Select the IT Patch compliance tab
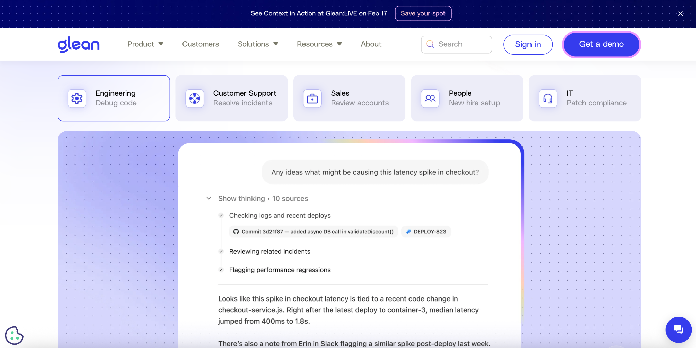Viewport: 696px width, 348px height. (585, 98)
